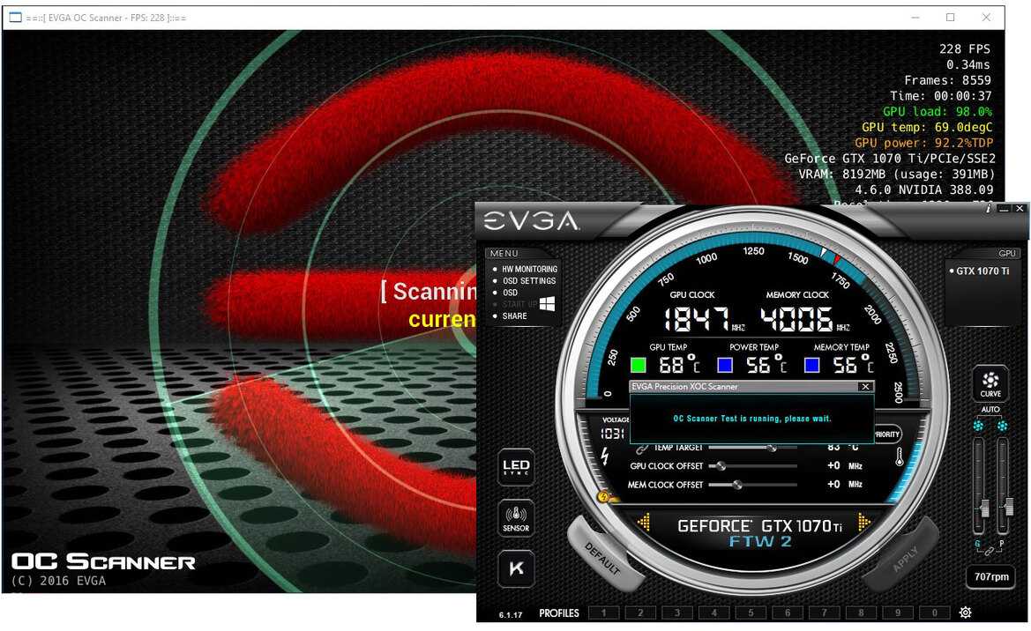This screenshot has height=631, width=1031.
Task: Click the yellow right arrow GPU selector
Action: pos(864,522)
